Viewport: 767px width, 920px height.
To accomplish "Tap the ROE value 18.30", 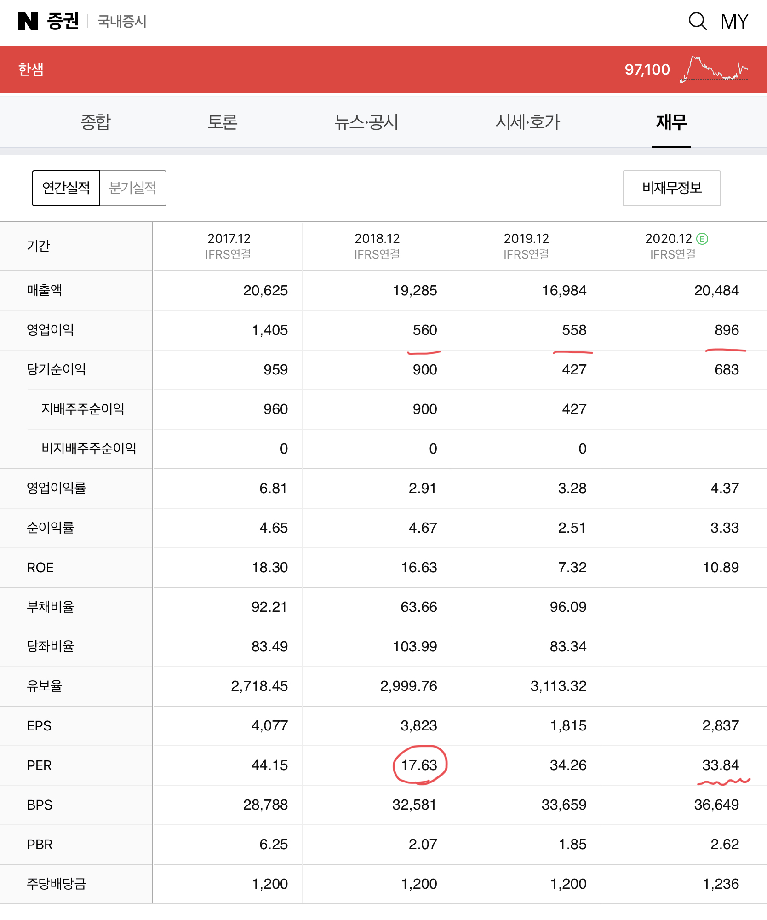I will [270, 567].
